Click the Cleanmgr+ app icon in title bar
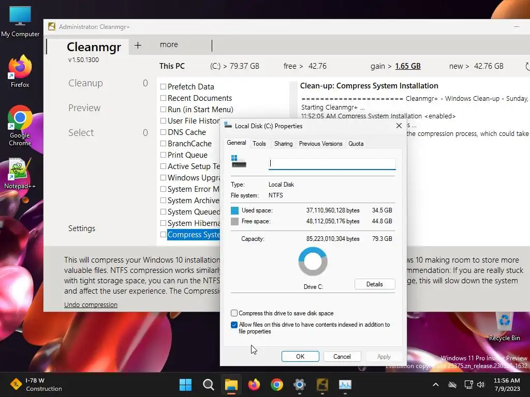 pyautogui.click(x=52, y=27)
